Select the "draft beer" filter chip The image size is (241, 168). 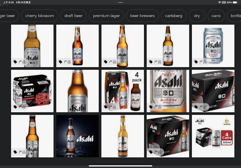[x=73, y=16]
